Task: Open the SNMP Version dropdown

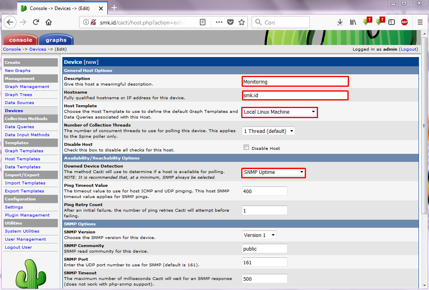Action: point(259,235)
